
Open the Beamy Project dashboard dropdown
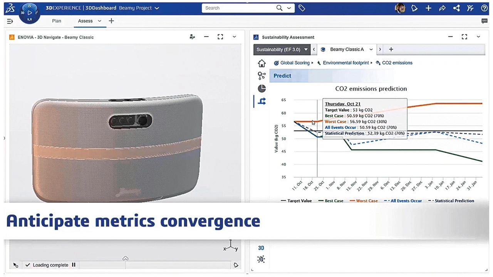pyautogui.click(x=156, y=8)
